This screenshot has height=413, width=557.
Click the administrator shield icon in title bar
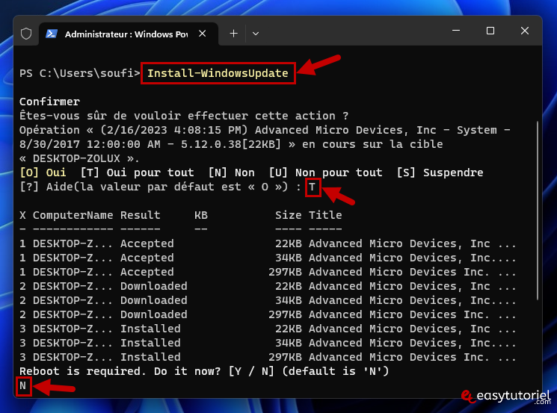pyautogui.click(x=26, y=34)
